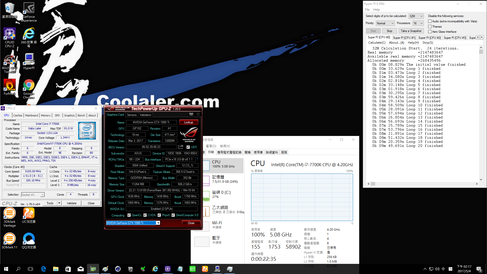This screenshot has height=274, width=487.
Task: Open File Explorer from taskbar
Action: pos(56,269)
